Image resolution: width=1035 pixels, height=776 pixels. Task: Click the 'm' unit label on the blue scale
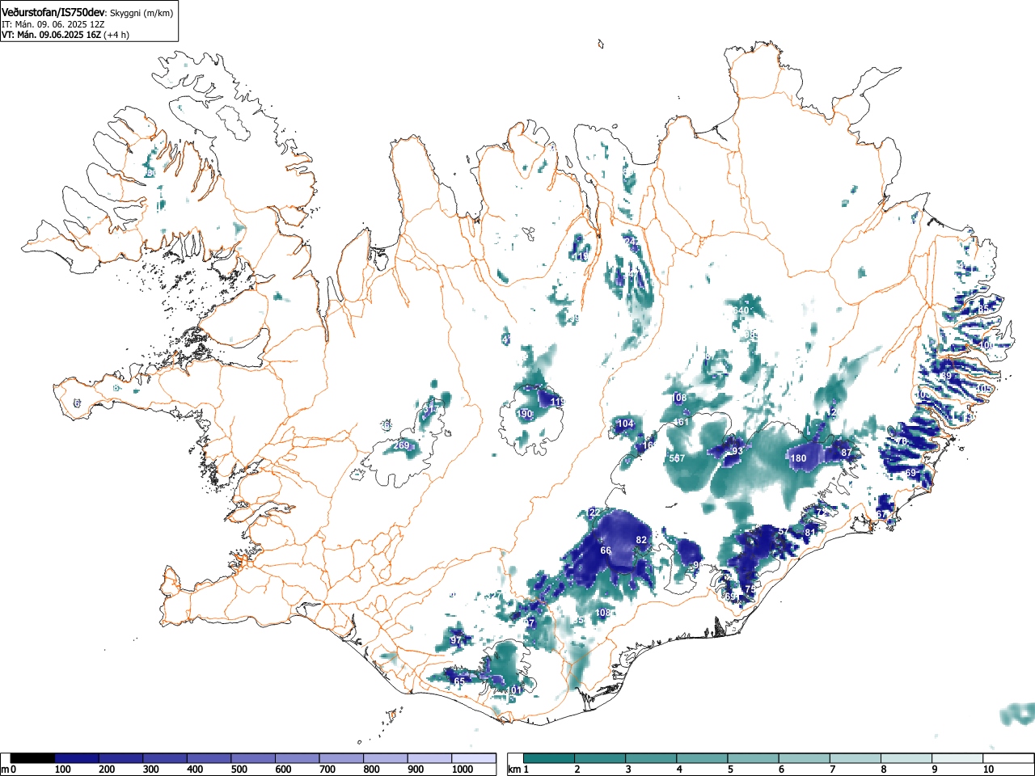[x=5, y=770]
